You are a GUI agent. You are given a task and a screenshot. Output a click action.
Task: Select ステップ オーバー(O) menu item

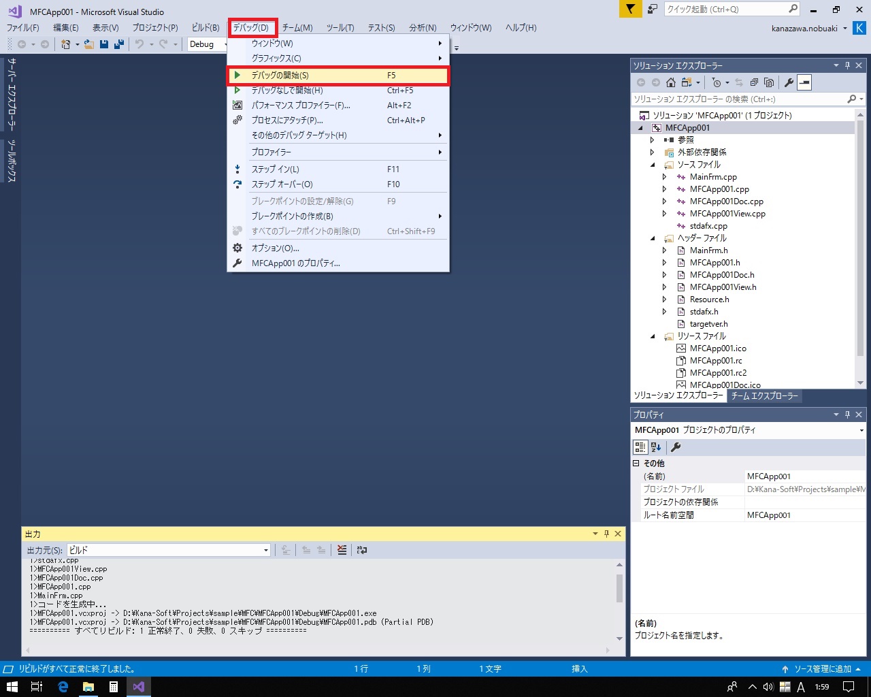point(338,184)
